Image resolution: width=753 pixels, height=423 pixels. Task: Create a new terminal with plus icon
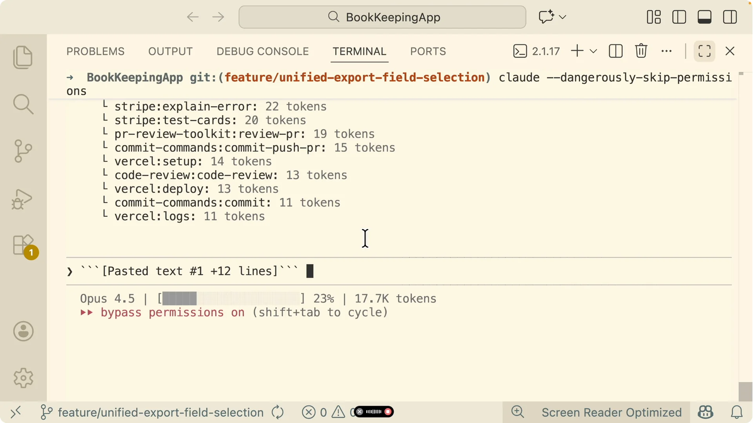577,51
